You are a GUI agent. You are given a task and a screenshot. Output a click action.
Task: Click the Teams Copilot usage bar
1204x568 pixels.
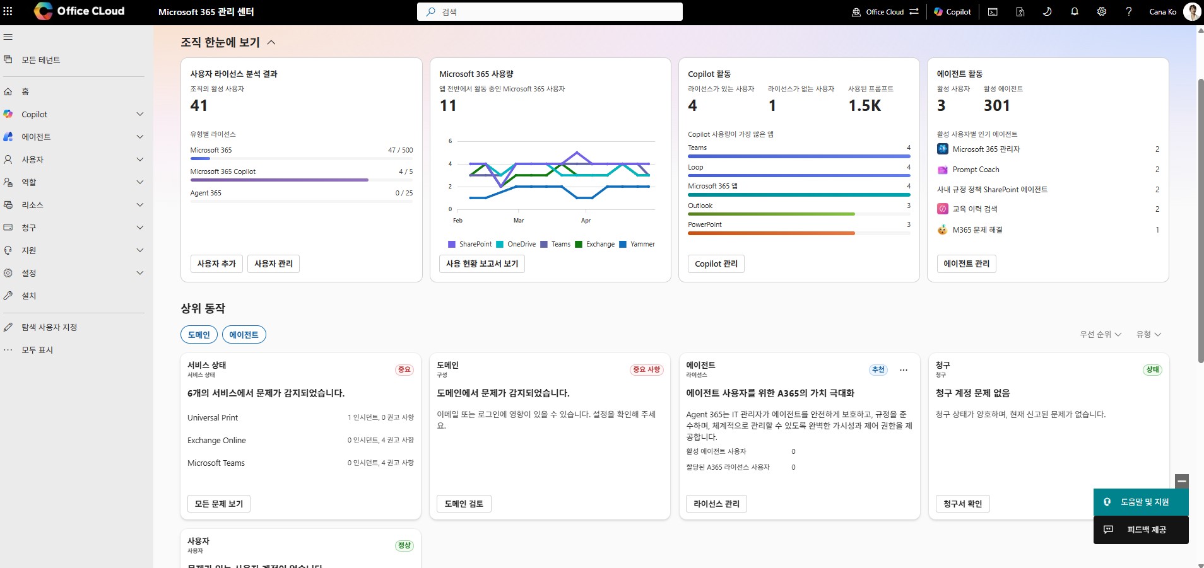coord(799,156)
